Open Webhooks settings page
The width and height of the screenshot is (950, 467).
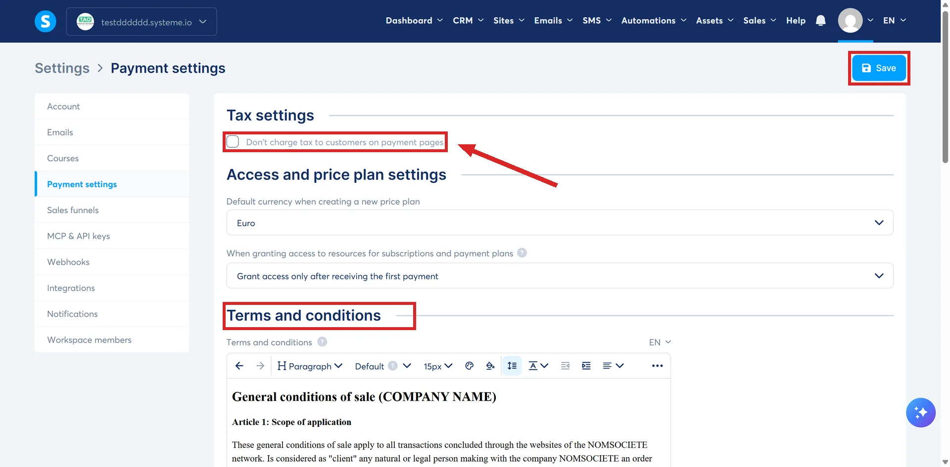tap(112, 262)
